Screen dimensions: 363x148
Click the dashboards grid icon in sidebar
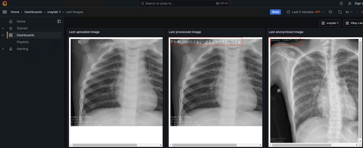coord(10,35)
